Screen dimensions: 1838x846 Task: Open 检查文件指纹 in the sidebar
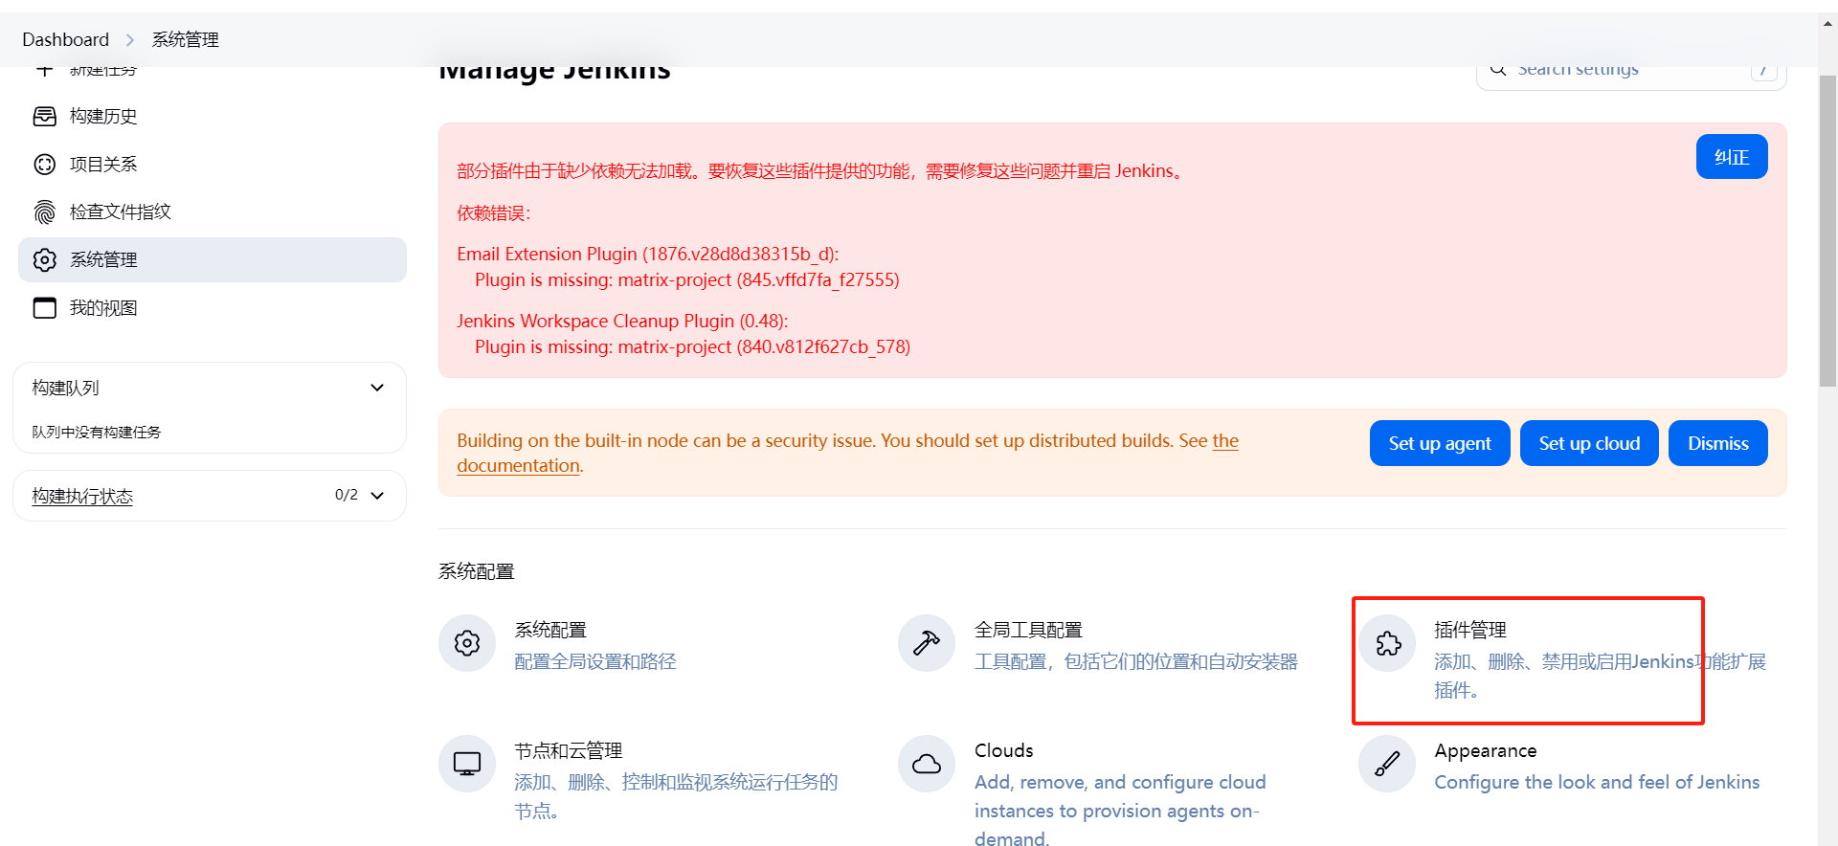pyautogui.click(x=211, y=212)
